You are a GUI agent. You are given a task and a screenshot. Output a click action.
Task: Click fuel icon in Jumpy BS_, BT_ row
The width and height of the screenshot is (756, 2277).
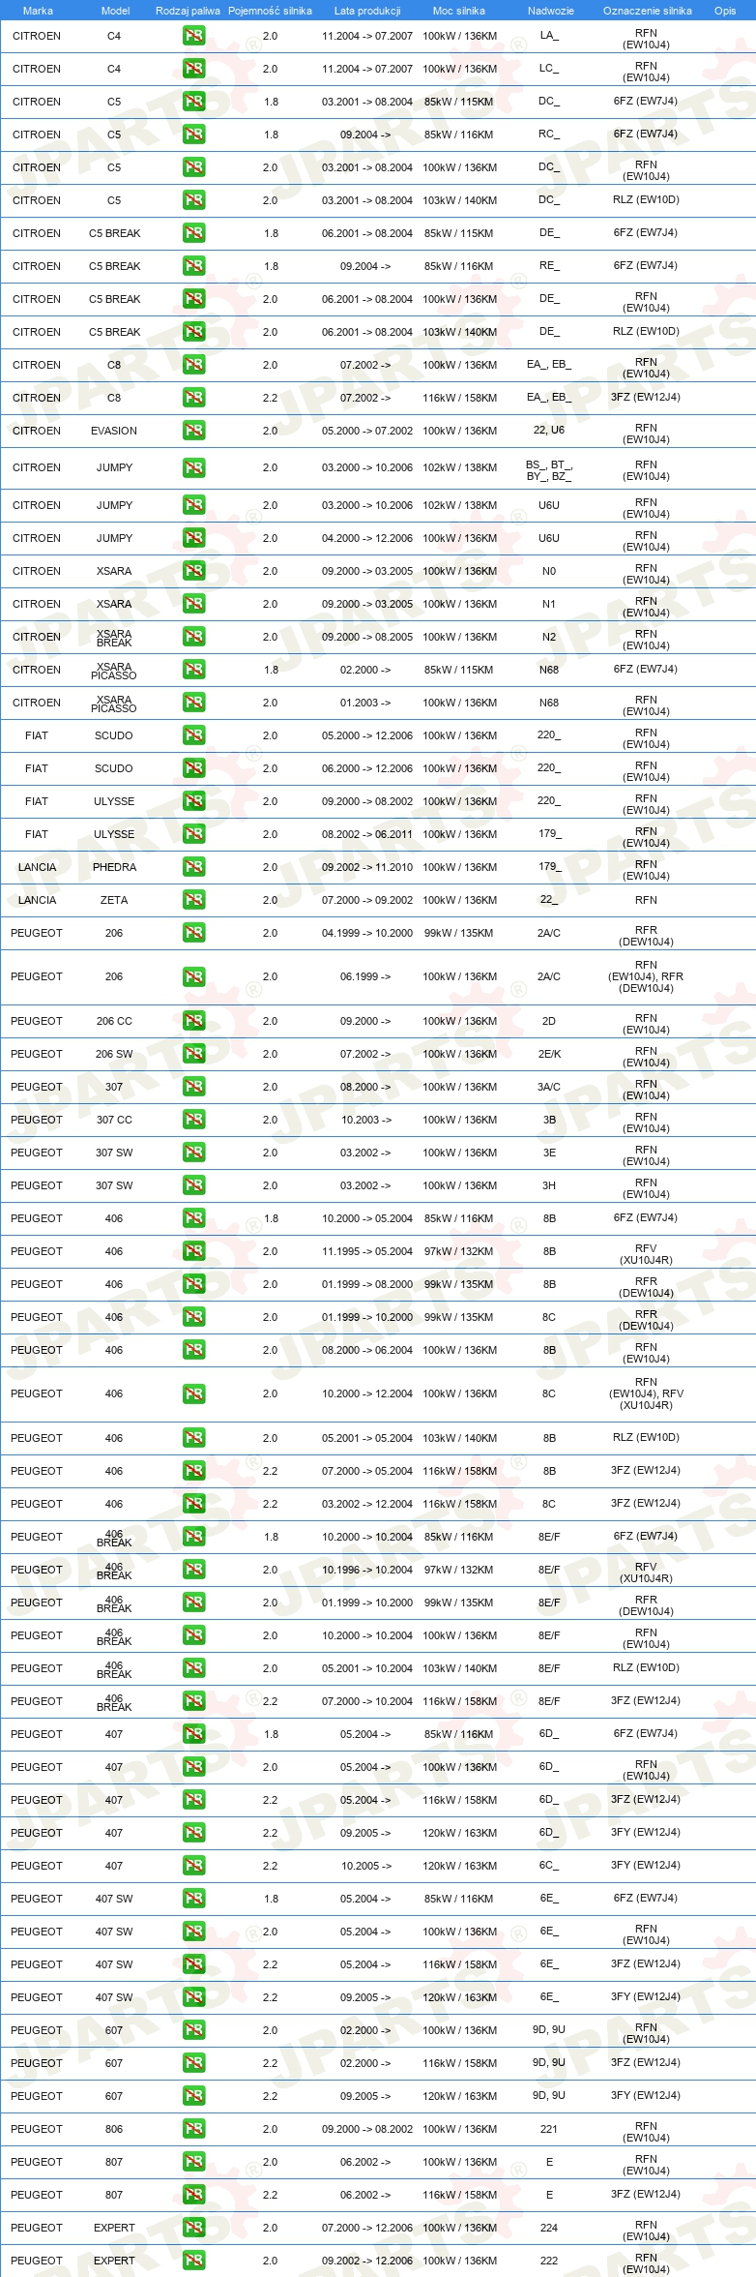[x=194, y=467]
